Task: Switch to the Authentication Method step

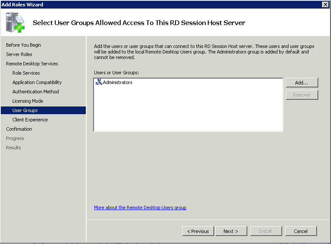Action: point(35,92)
